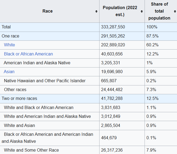Select the value 40,603,656
Image resolution: width=177 pixels, height=154 pixels.
(112, 54)
